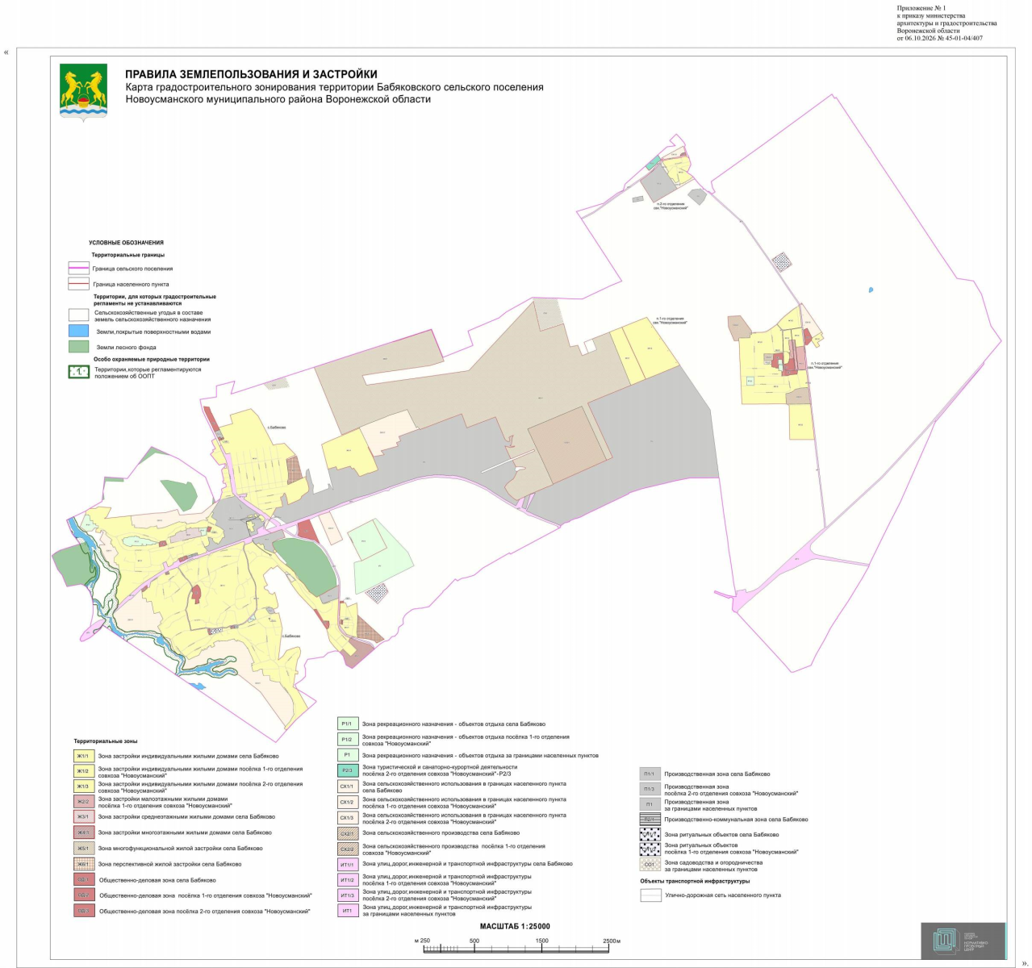This screenshot has width=1032, height=968.
Task: Click the design center logo at bottom right
Action: tap(963, 941)
